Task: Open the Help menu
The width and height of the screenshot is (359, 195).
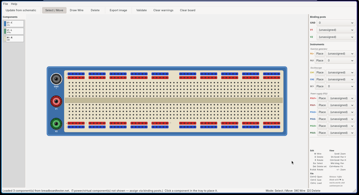Action: (14, 4)
